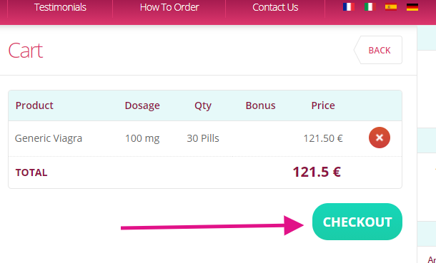Screen dimensions: 436x263
Task: Click the Product column header
Action: point(34,105)
